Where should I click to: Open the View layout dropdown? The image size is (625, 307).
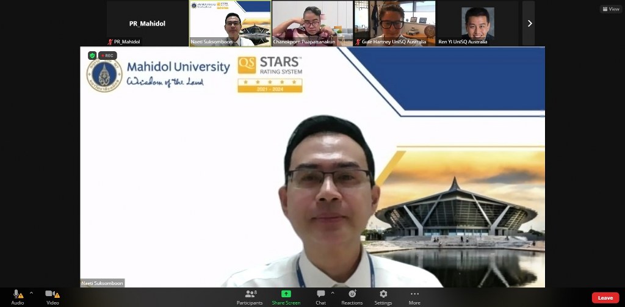click(x=610, y=9)
